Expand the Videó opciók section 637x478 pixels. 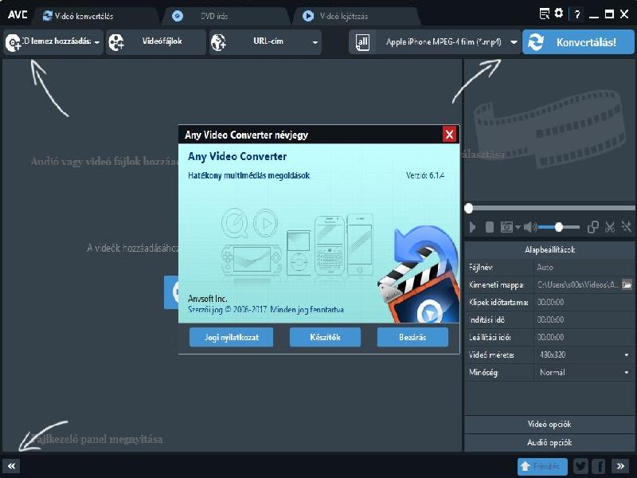click(x=549, y=425)
